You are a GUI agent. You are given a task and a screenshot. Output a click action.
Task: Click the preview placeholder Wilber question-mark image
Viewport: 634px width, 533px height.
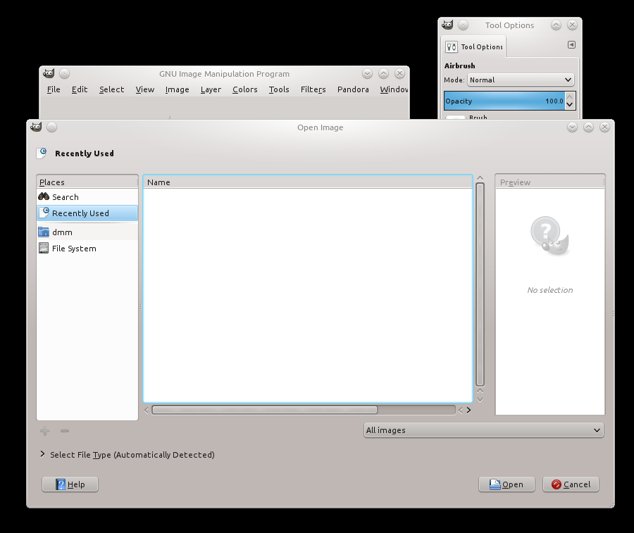pyautogui.click(x=549, y=236)
